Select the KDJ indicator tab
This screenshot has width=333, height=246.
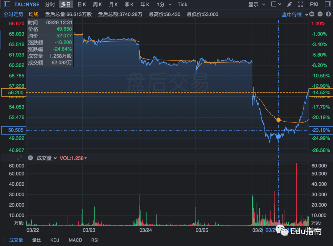[55, 240]
